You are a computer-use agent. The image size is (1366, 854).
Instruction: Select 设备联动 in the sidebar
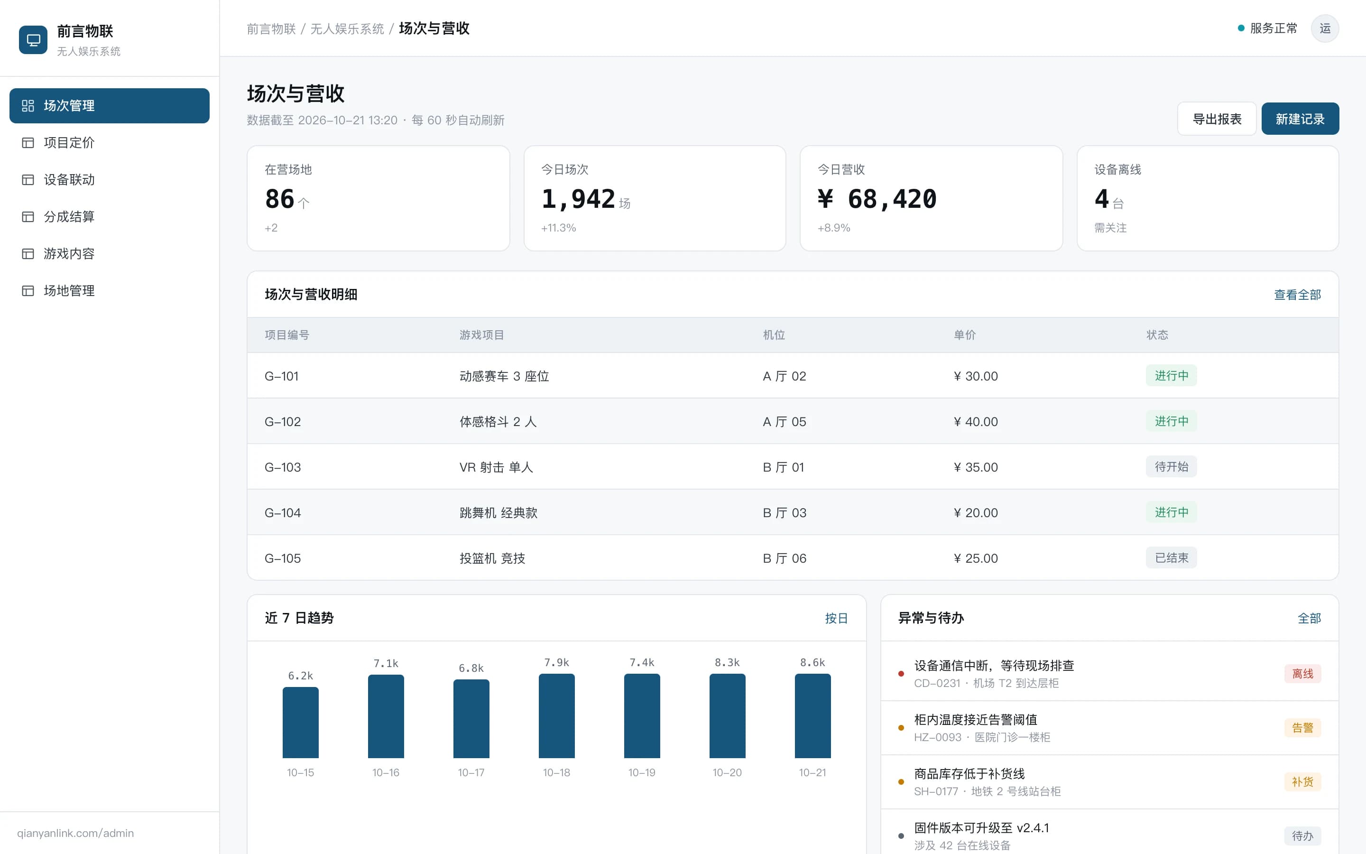coord(110,180)
